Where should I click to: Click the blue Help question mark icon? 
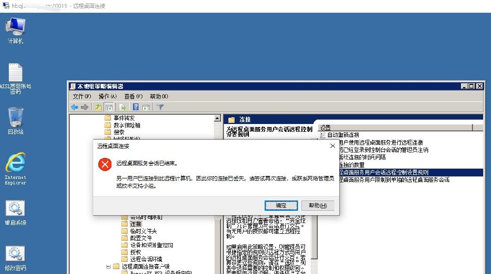[136, 107]
